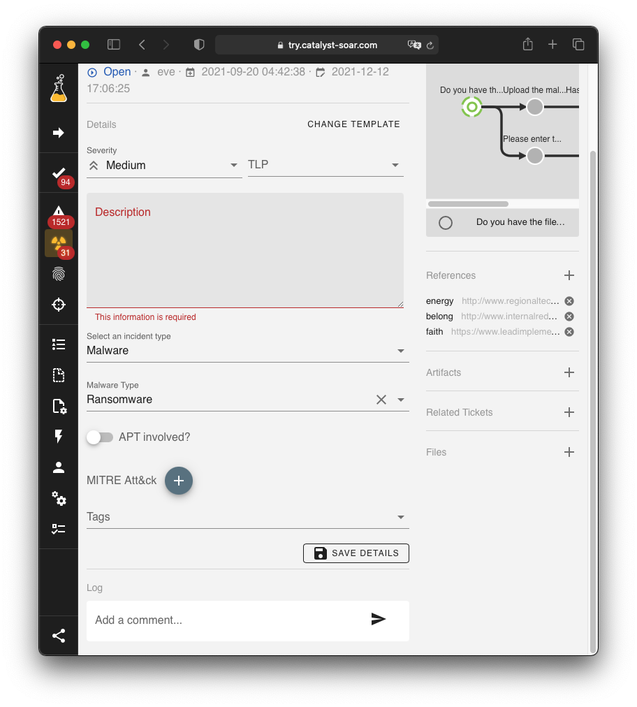Open the users icon in the sidebar
Screen dimensions: 637x707
tap(59, 467)
